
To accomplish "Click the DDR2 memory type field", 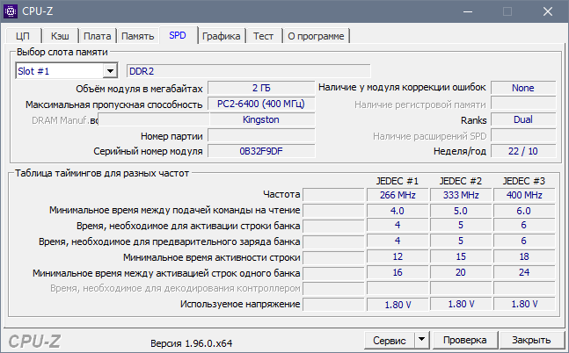I will (248, 71).
